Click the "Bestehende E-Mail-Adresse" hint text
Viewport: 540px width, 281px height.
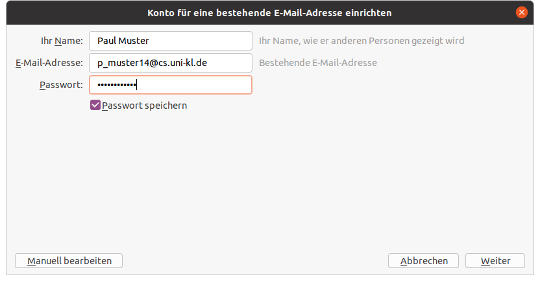[317, 63]
